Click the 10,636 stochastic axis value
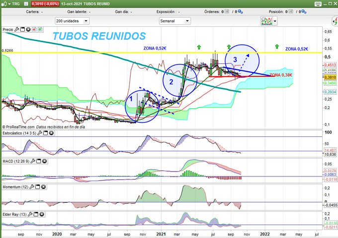This screenshot has width=338, height=238. click(330, 154)
